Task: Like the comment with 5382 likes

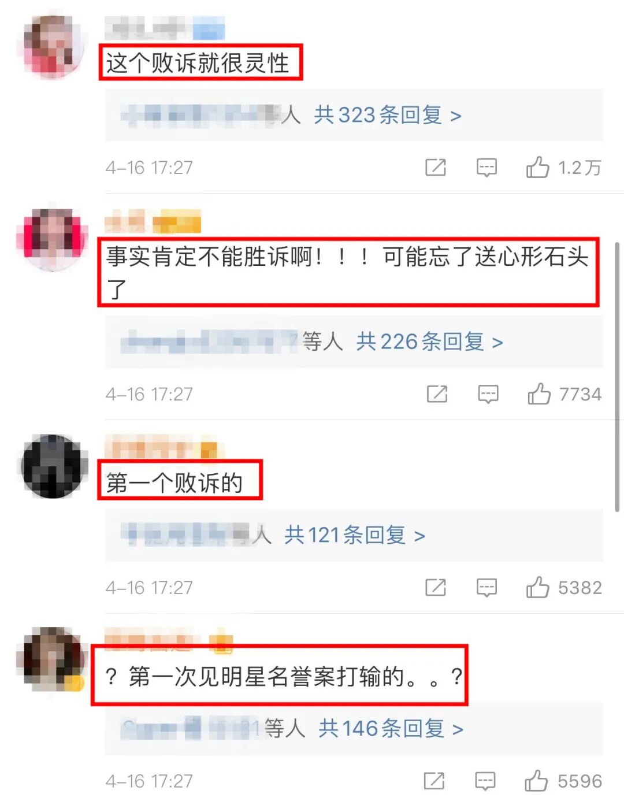Action: tap(537, 588)
